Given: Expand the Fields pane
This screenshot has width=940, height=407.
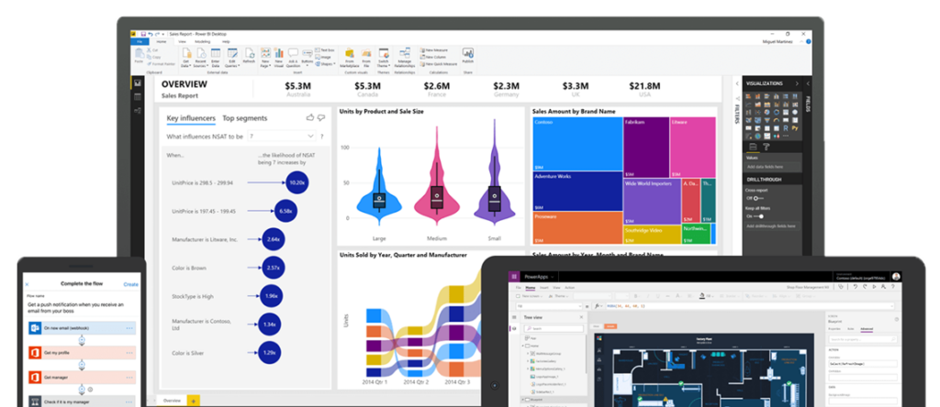Looking at the screenshot, I should [x=808, y=83].
